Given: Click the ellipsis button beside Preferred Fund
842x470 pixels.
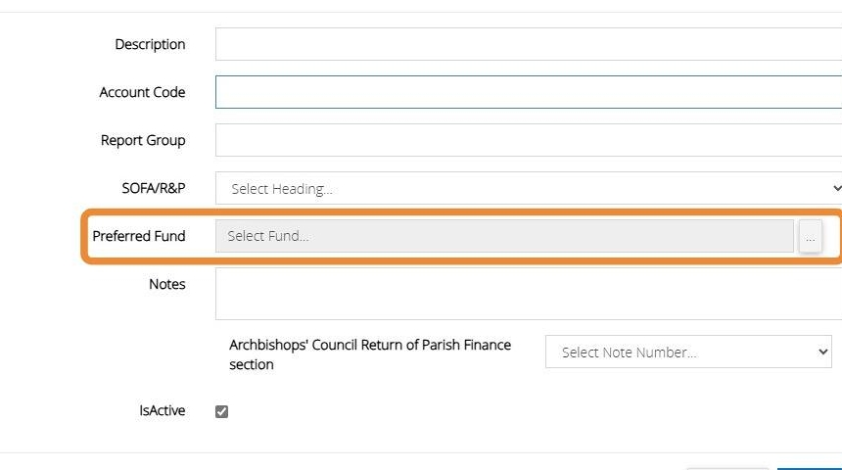Looking at the screenshot, I should tap(810, 237).
